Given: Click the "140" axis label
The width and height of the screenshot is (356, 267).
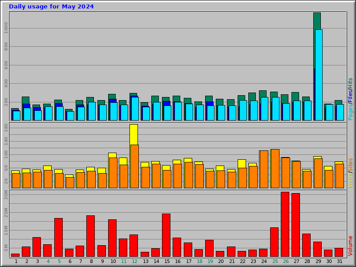Looking at the screenshot, I should (x=6, y=141).
